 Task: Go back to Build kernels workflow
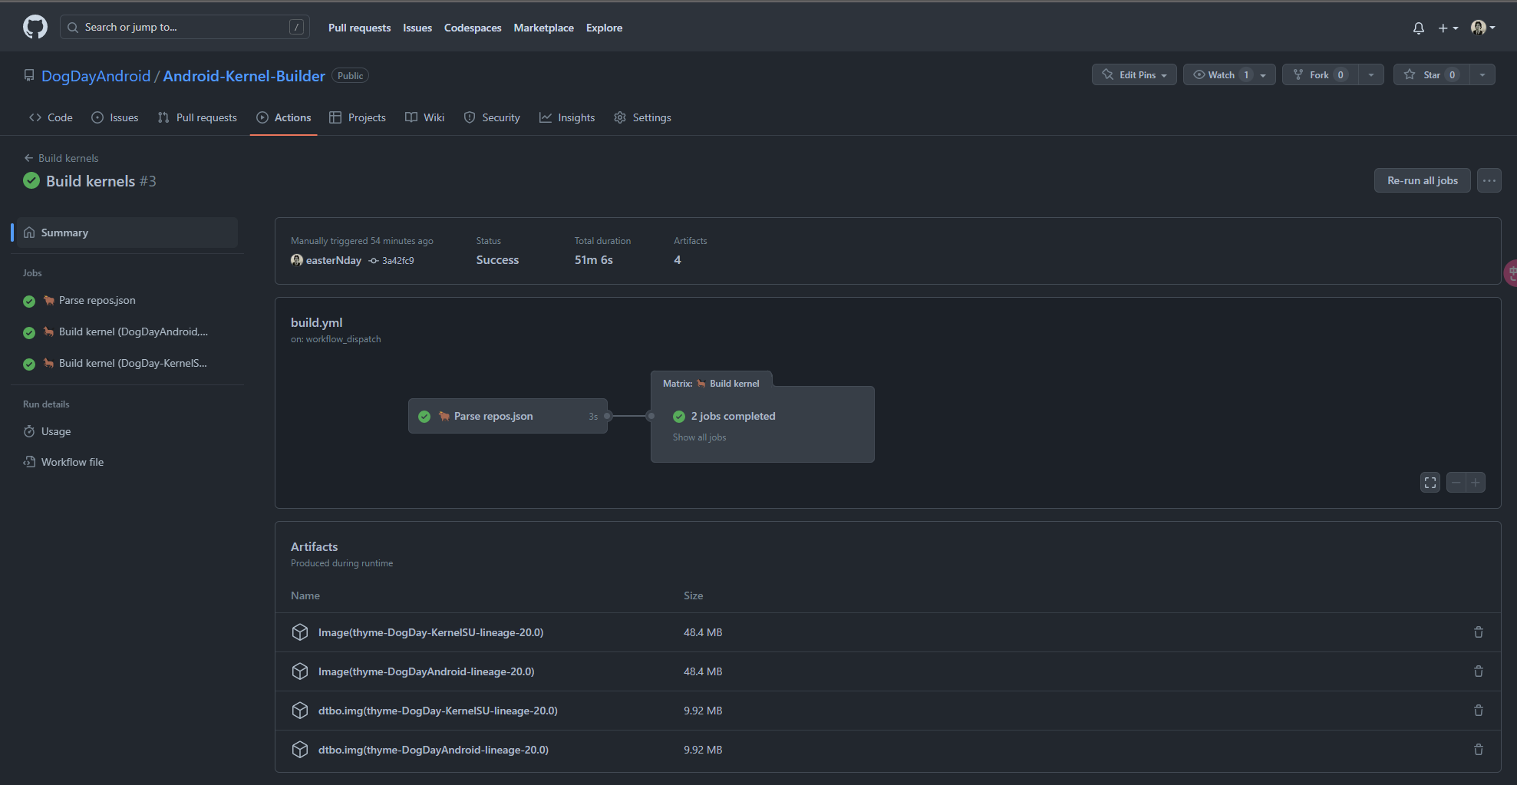click(x=61, y=158)
